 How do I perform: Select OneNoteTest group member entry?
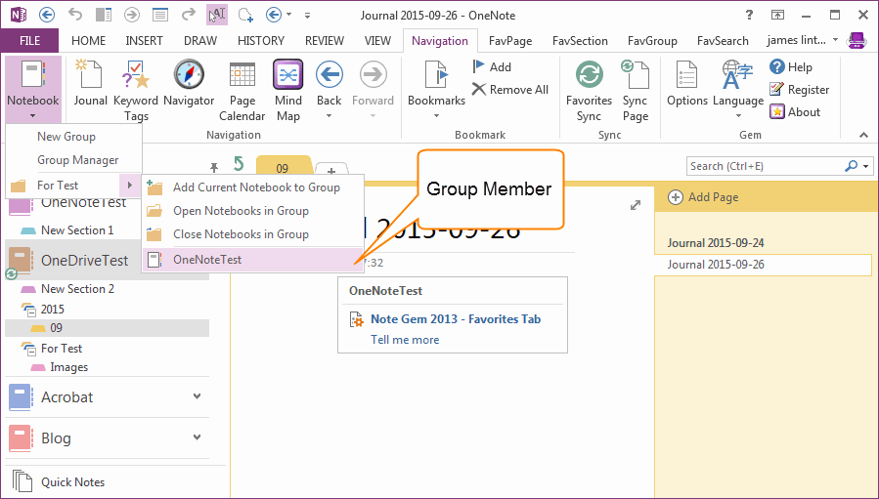(253, 260)
